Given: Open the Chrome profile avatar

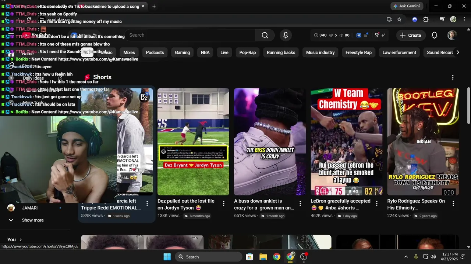Looking at the screenshot, I should click(453, 19).
